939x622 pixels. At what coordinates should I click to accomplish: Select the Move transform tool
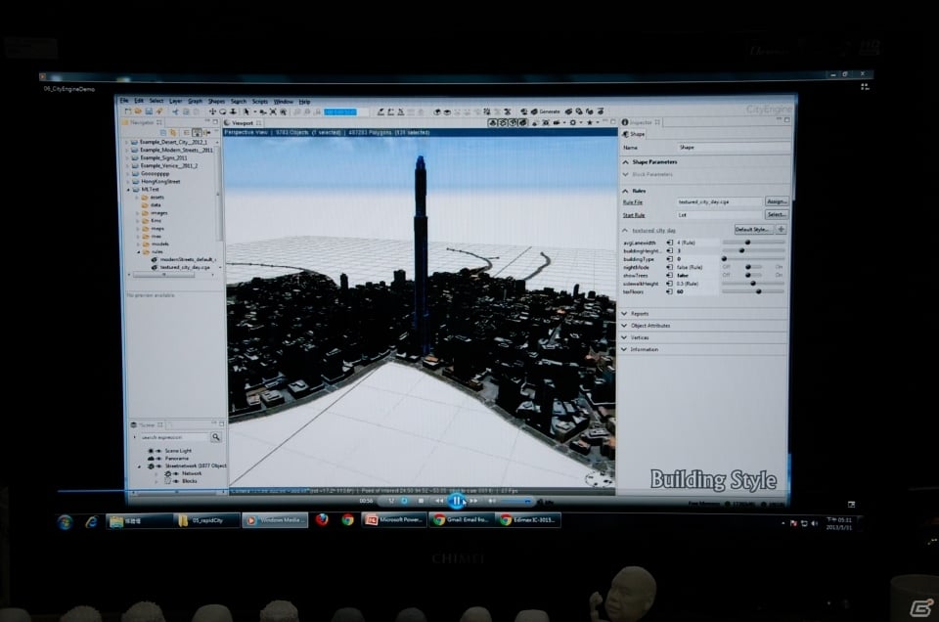(x=212, y=111)
